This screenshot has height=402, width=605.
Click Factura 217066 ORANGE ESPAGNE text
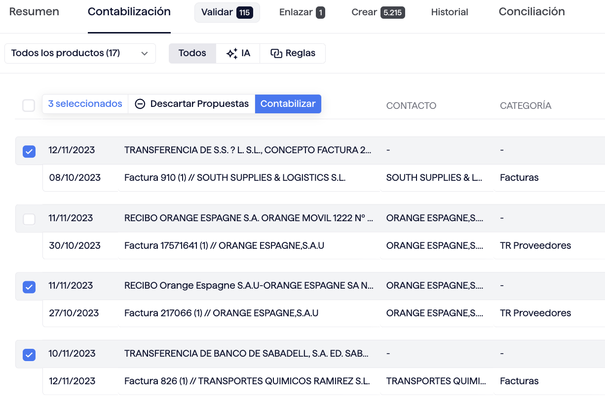click(x=221, y=313)
